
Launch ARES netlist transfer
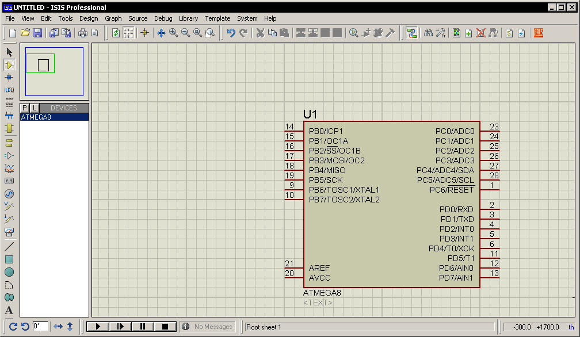click(x=539, y=33)
